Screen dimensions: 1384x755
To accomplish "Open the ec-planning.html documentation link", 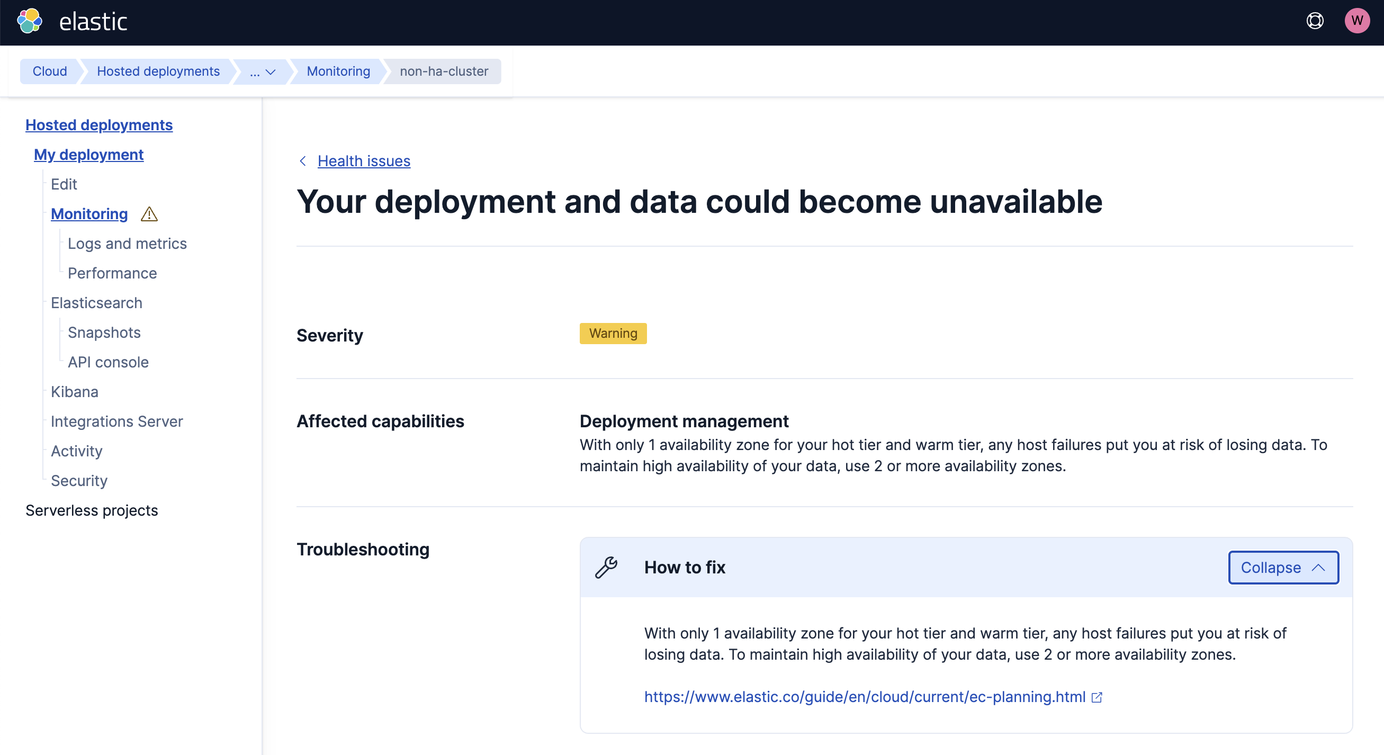I will click(862, 697).
